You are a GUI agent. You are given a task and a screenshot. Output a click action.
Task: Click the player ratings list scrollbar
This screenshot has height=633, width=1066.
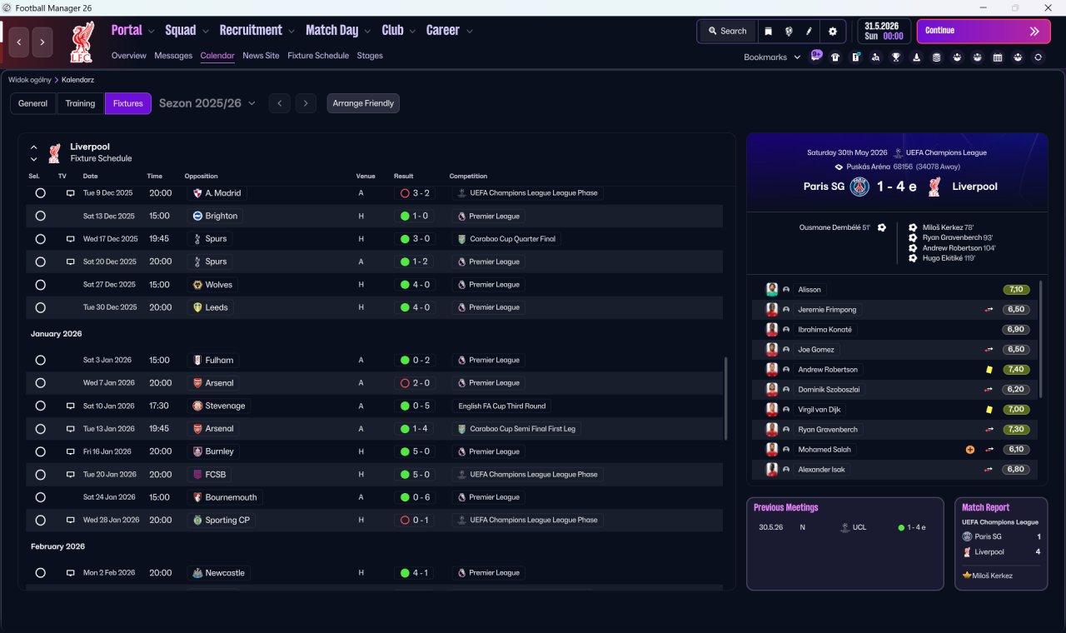[x=1041, y=339]
